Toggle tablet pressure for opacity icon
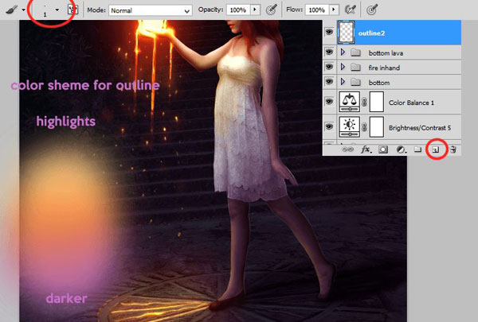The image size is (478, 322). (x=272, y=10)
